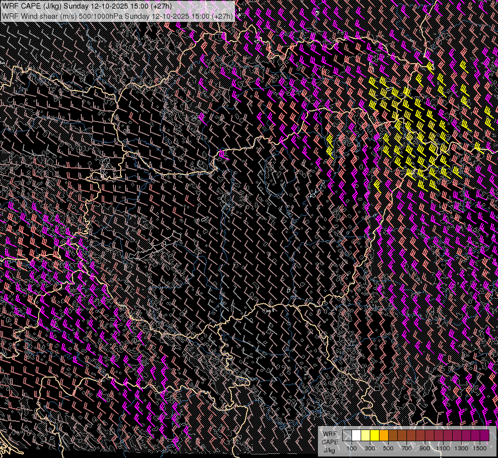Click the white CAPE legend swatch

click(x=356, y=436)
